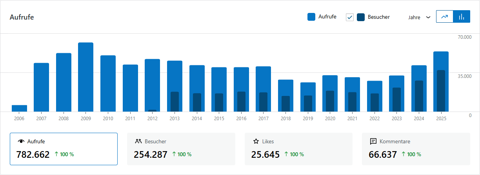Click the comment icon in Kommentare card
Screen dimensions: 480x175
pos(373,141)
